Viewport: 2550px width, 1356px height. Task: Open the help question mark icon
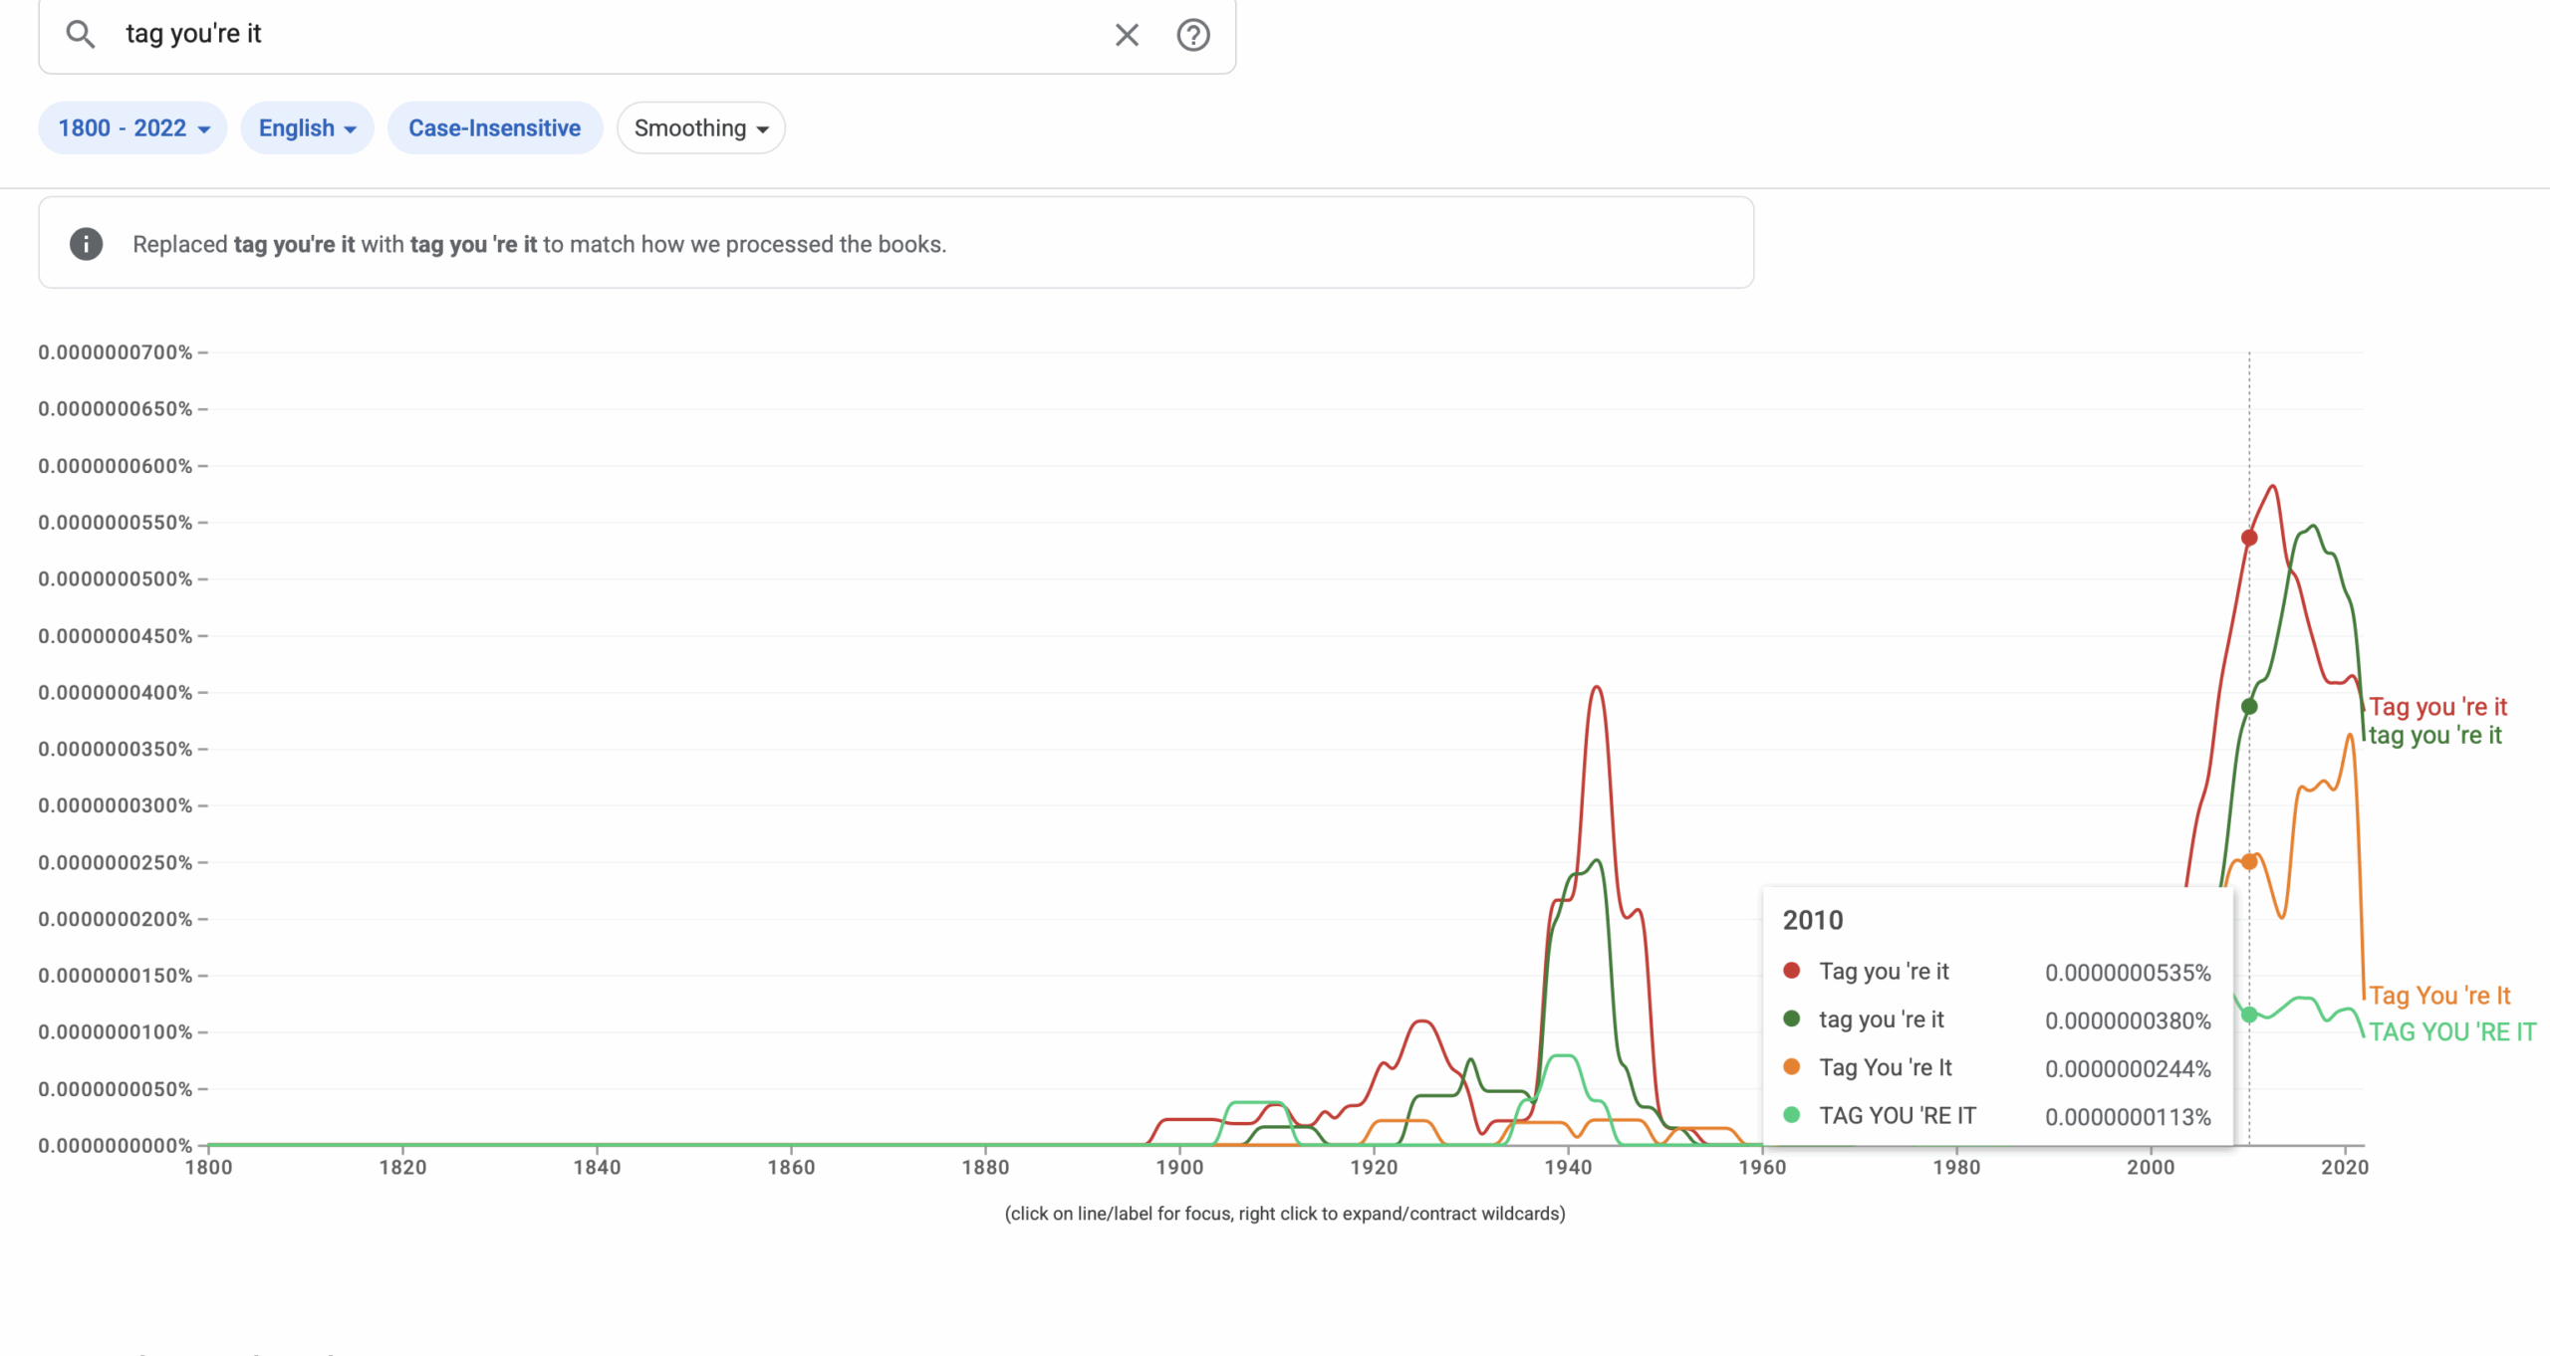pyautogui.click(x=1192, y=35)
